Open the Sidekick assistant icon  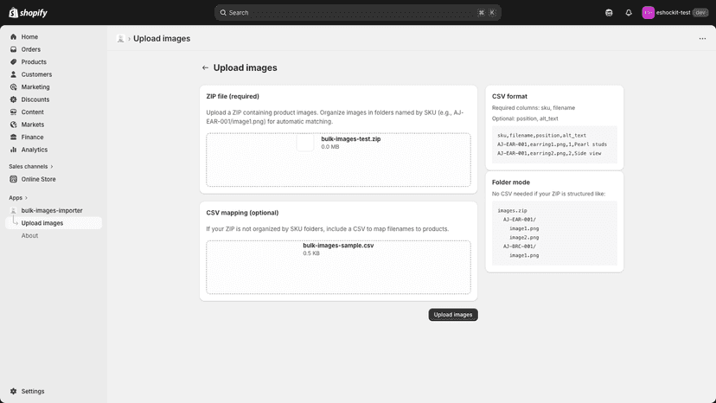pyautogui.click(x=609, y=13)
